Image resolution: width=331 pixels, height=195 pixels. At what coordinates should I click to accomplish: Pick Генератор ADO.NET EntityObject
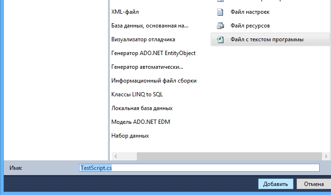153,53
